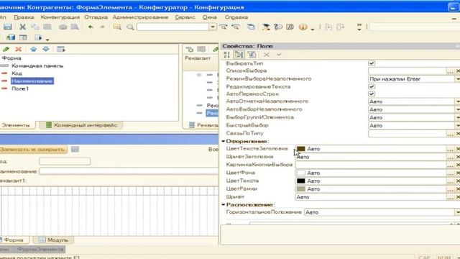Viewport: 460px width, 259px height.
Task: Click the magnifier search icon in the toolbar
Action: click(130, 27)
